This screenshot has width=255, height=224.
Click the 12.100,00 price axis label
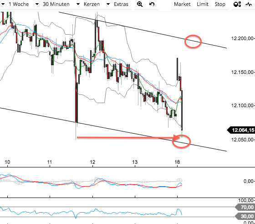point(242,105)
